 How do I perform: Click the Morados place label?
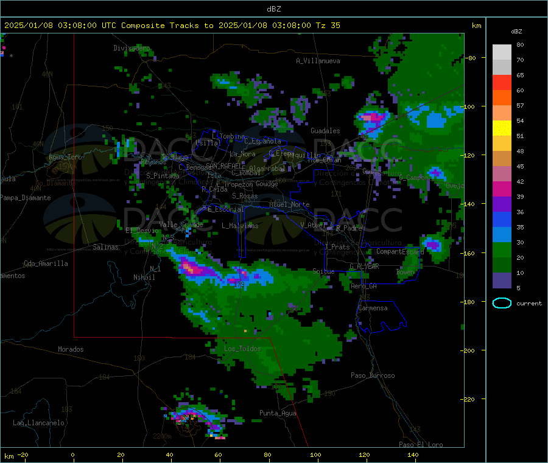71,349
